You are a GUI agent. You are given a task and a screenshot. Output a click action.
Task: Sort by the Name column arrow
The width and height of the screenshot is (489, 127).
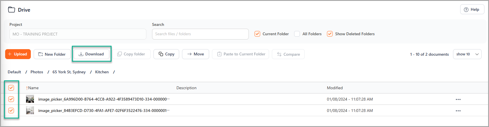tap(27, 88)
